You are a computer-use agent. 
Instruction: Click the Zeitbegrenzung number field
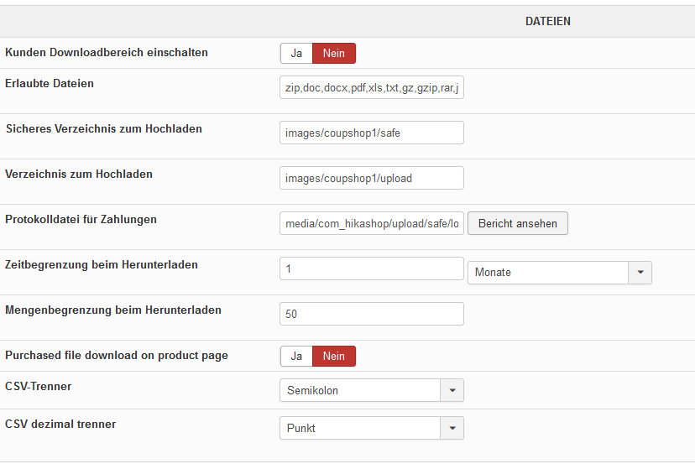[x=371, y=268]
